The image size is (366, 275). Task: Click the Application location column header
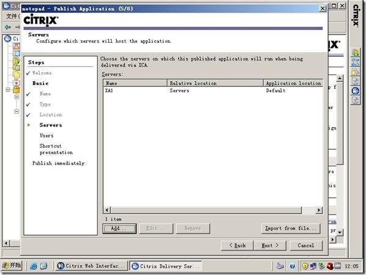coord(293,83)
